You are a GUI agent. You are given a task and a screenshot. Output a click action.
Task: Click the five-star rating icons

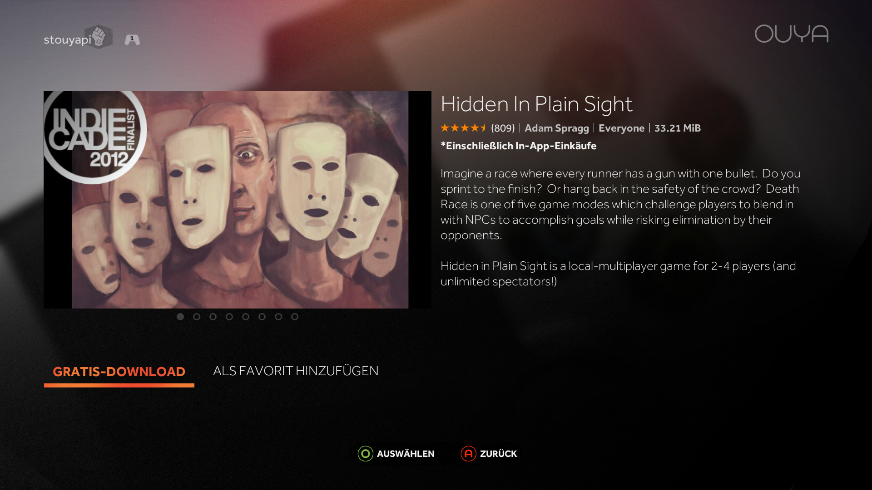coord(464,128)
